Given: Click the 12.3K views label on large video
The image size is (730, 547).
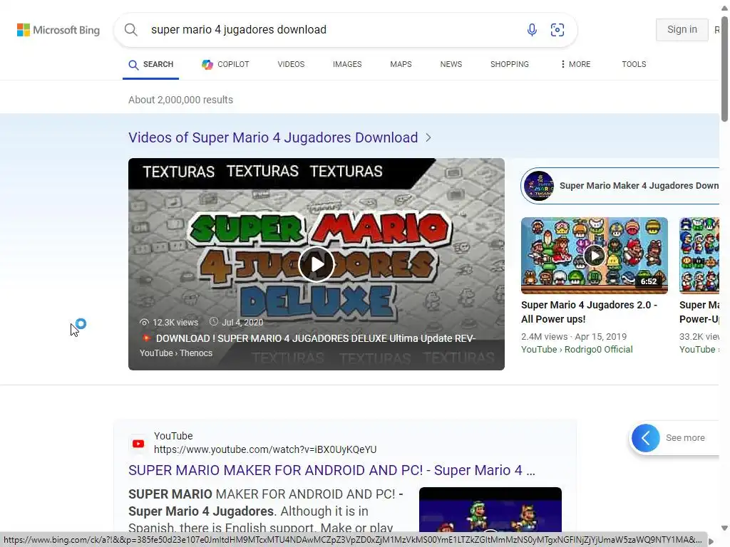Looking at the screenshot, I should tap(169, 323).
